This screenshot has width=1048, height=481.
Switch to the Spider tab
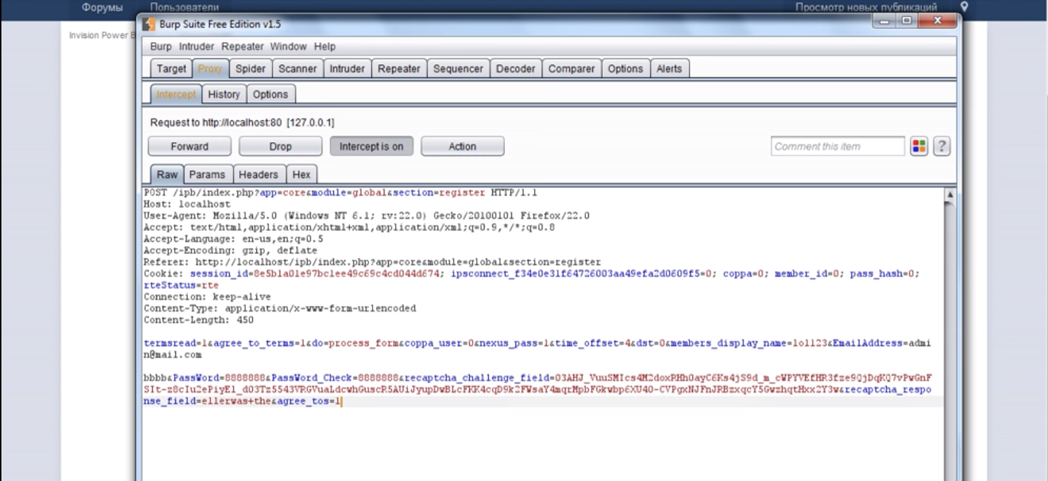[x=250, y=68]
